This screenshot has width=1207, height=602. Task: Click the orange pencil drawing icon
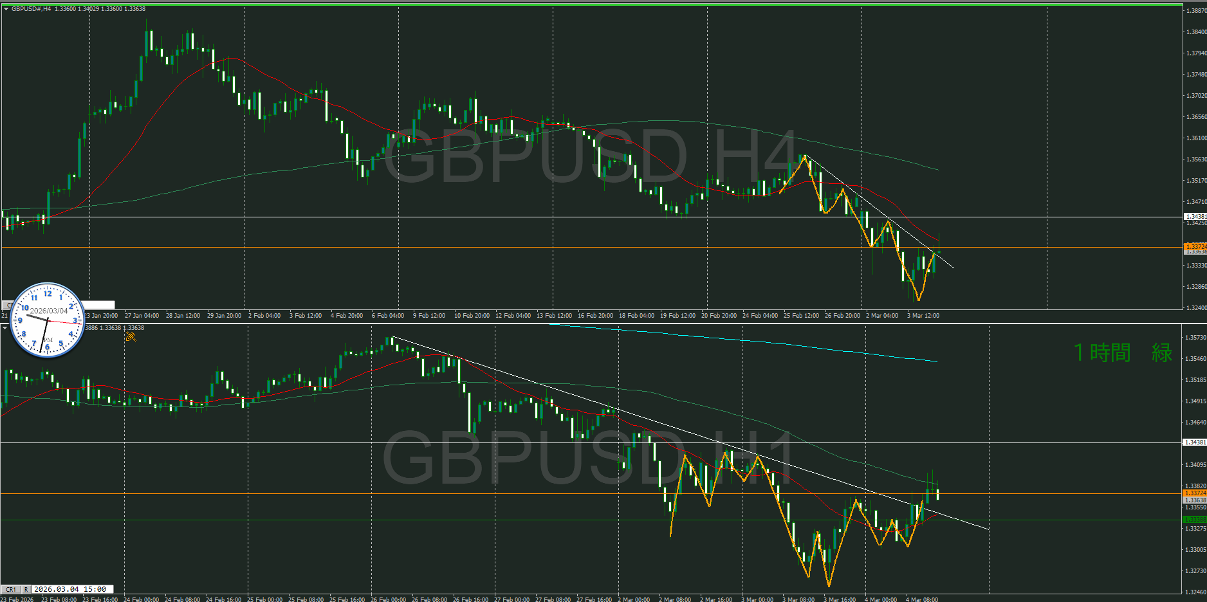(x=131, y=336)
